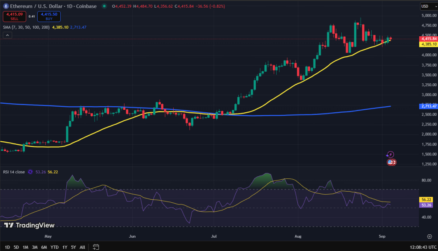Image resolution: width=438 pixels, height=251 pixels.
Task: Open the go-to-date calendar icon
Action: point(96,247)
